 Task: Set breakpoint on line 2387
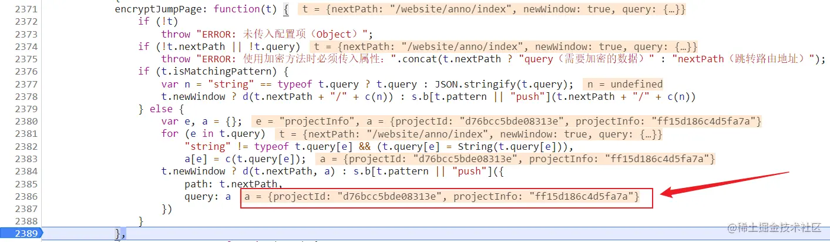click(27, 209)
